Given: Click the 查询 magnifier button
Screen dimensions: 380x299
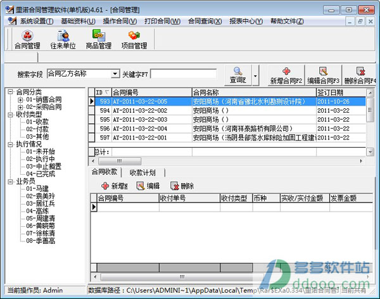Looking at the screenshot, I should tap(237, 75).
